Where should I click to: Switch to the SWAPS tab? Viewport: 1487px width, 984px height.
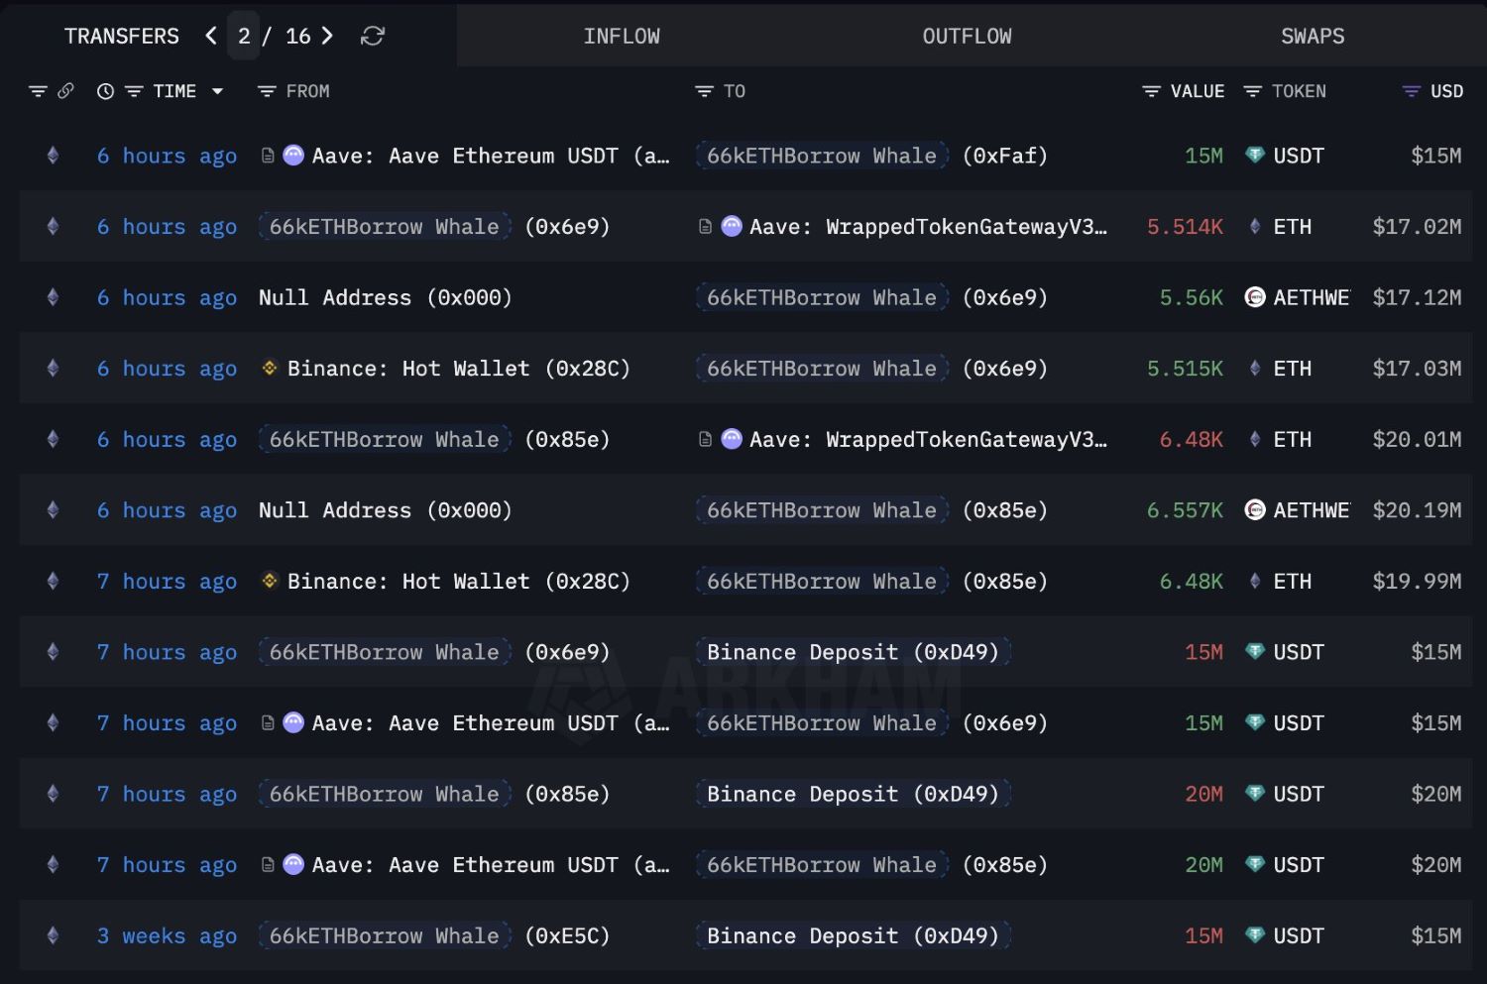pos(1311,35)
